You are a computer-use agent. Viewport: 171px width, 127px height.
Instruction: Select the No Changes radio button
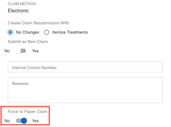[x=10, y=32]
